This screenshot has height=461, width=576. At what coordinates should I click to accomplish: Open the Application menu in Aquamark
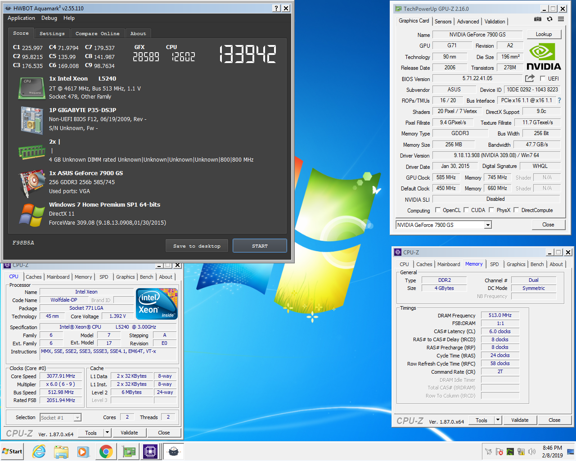tap(21, 18)
